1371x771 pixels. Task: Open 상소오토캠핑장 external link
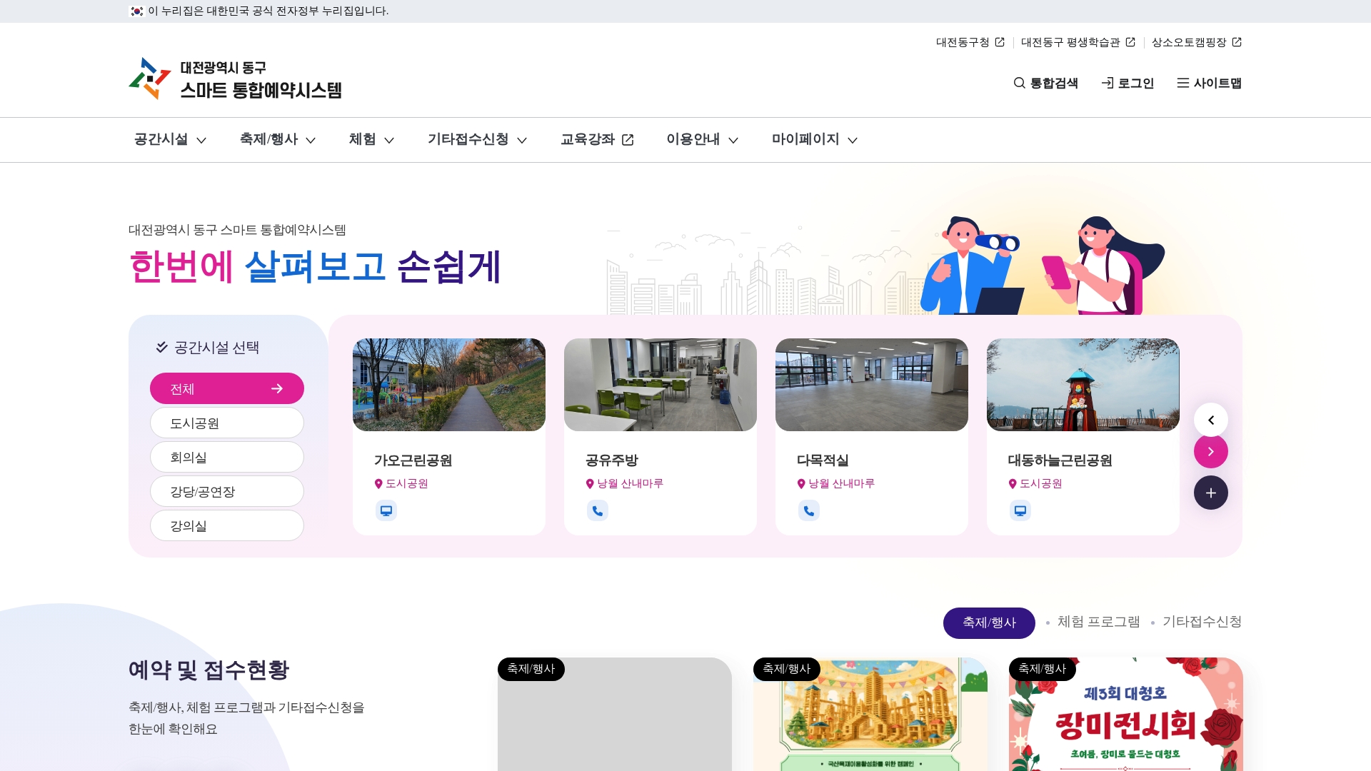1197,42
